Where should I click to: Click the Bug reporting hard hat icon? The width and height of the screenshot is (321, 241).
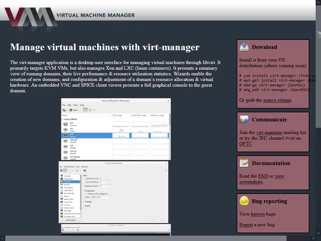coord(244,201)
